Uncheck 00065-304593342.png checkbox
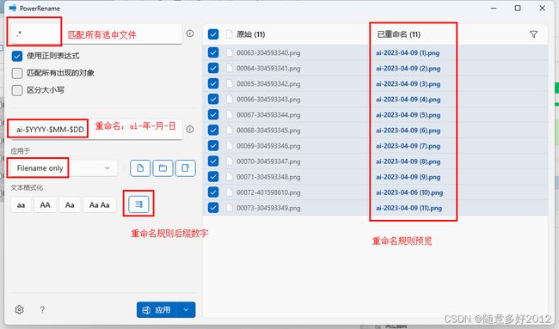Screen dimensions: 559x329 pos(213,83)
